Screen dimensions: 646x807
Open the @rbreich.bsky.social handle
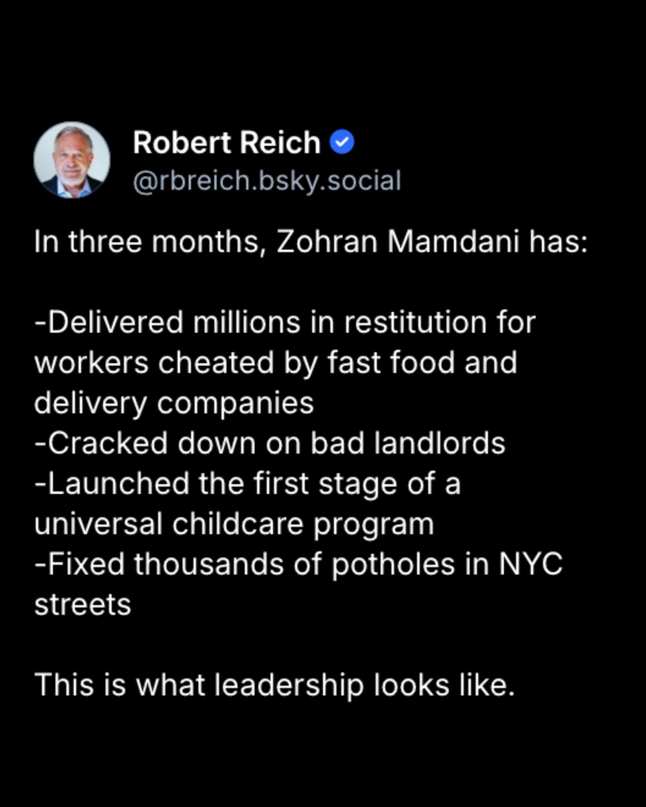[267, 181]
